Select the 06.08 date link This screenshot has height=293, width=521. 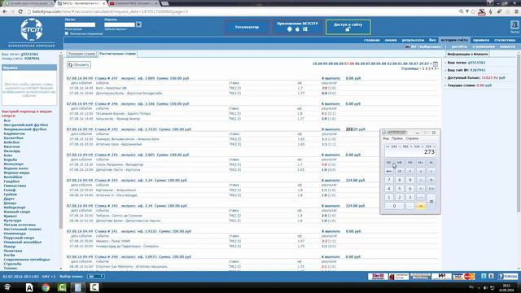[x=360, y=63]
